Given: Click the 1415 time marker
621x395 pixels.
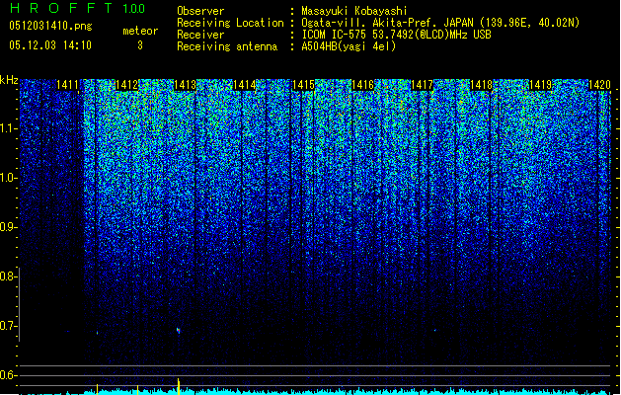Looking at the screenshot, I should coord(303,85).
